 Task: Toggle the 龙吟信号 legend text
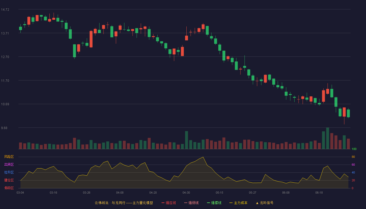pos(267,203)
